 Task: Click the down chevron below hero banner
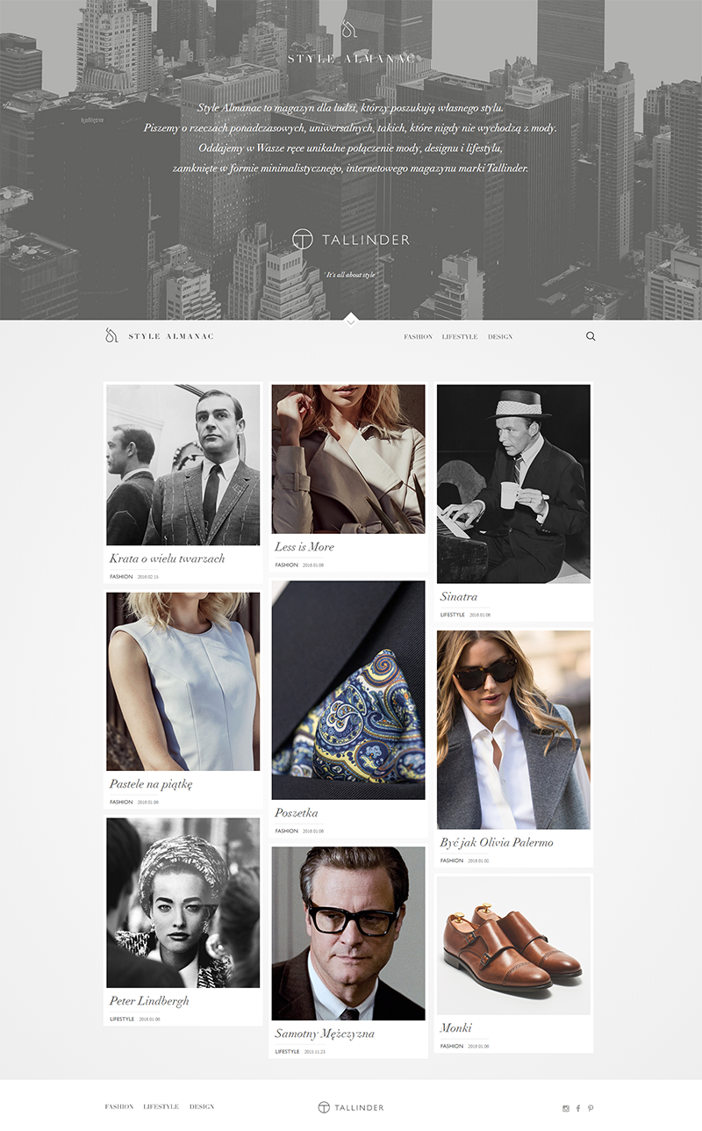(351, 321)
